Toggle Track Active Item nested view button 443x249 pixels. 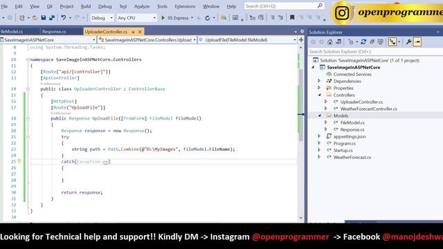(x=392, y=42)
